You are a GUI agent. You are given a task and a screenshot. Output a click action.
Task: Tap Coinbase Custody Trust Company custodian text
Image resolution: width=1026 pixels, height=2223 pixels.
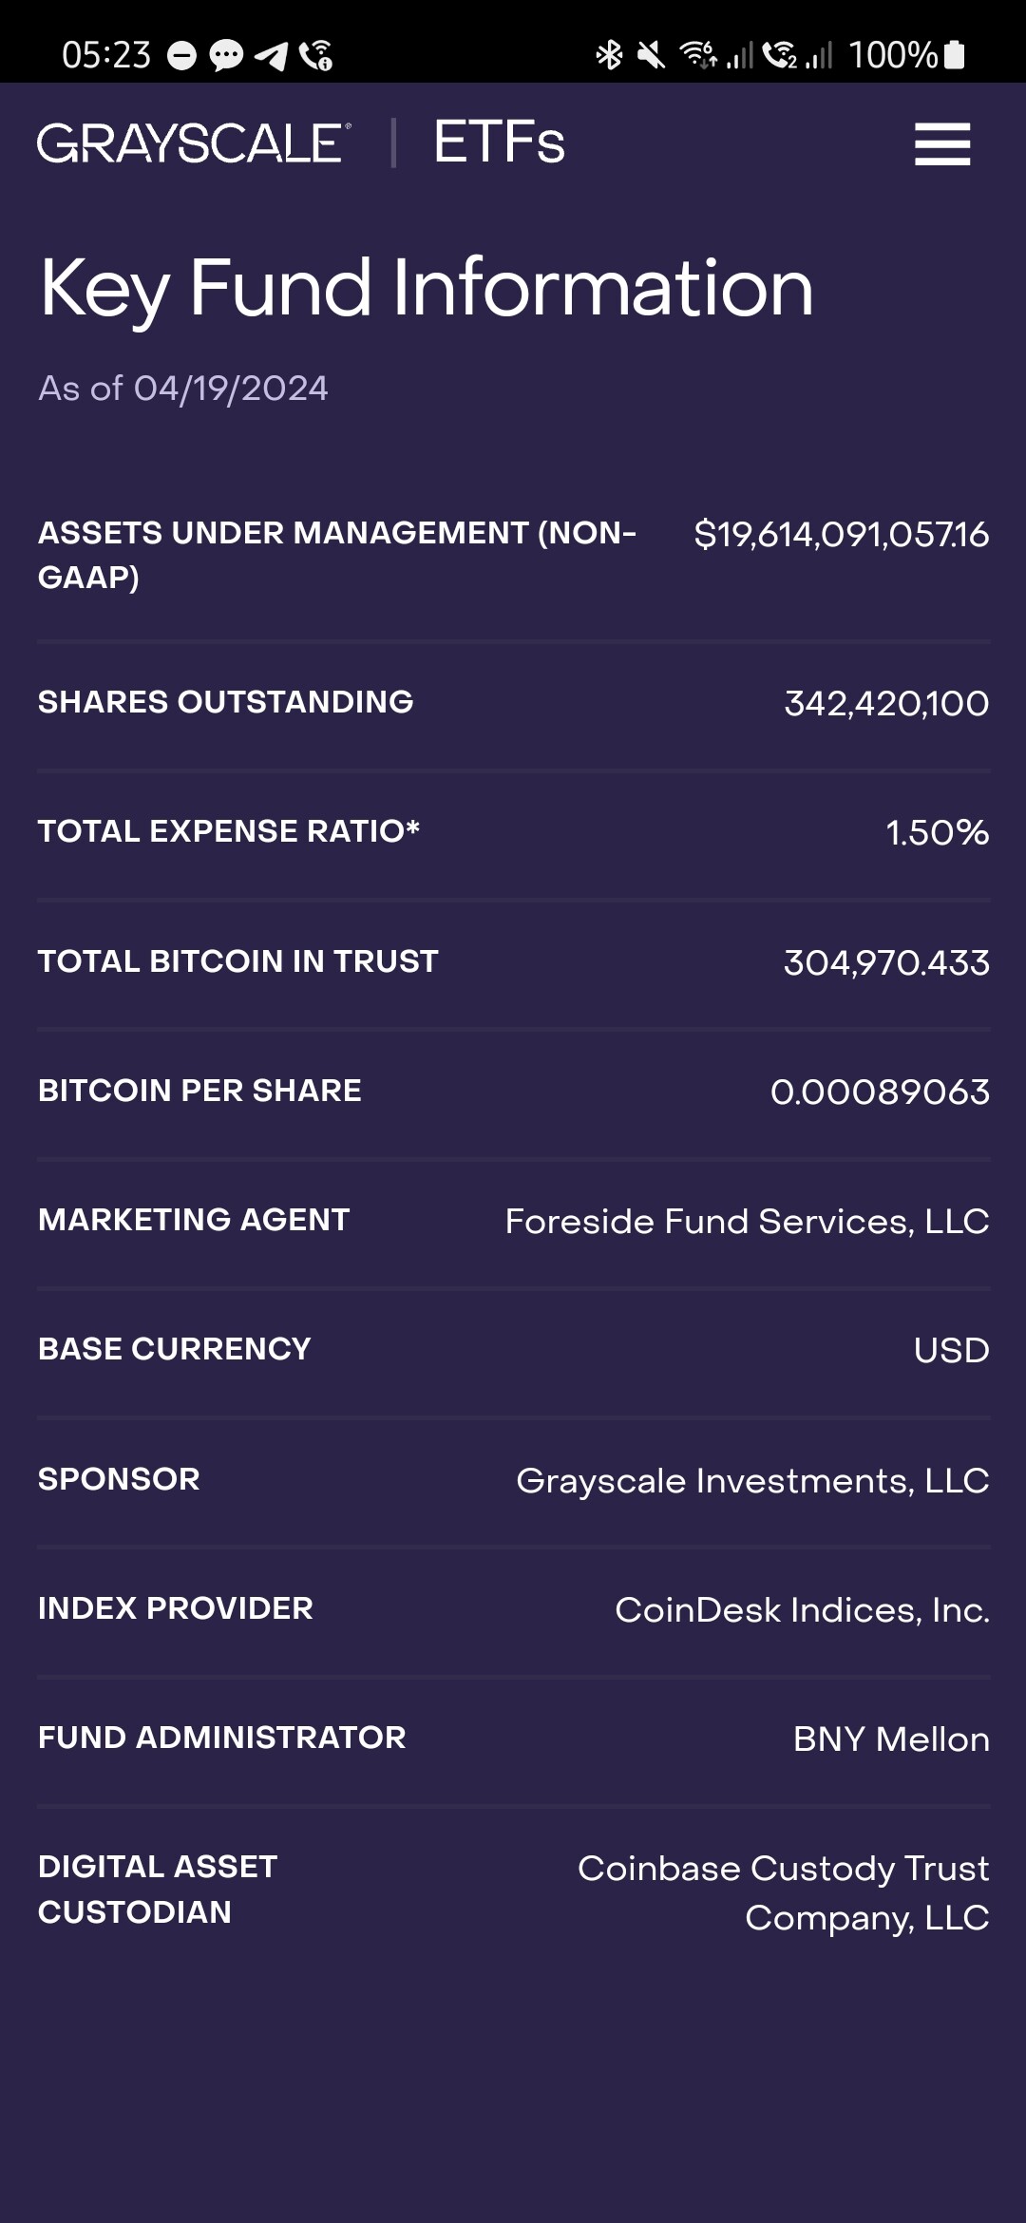784,1892
